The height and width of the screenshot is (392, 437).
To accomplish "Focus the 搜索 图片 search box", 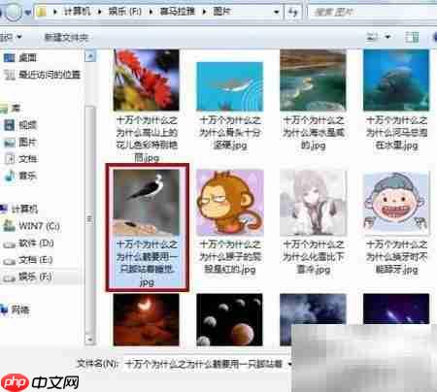I will [372, 13].
